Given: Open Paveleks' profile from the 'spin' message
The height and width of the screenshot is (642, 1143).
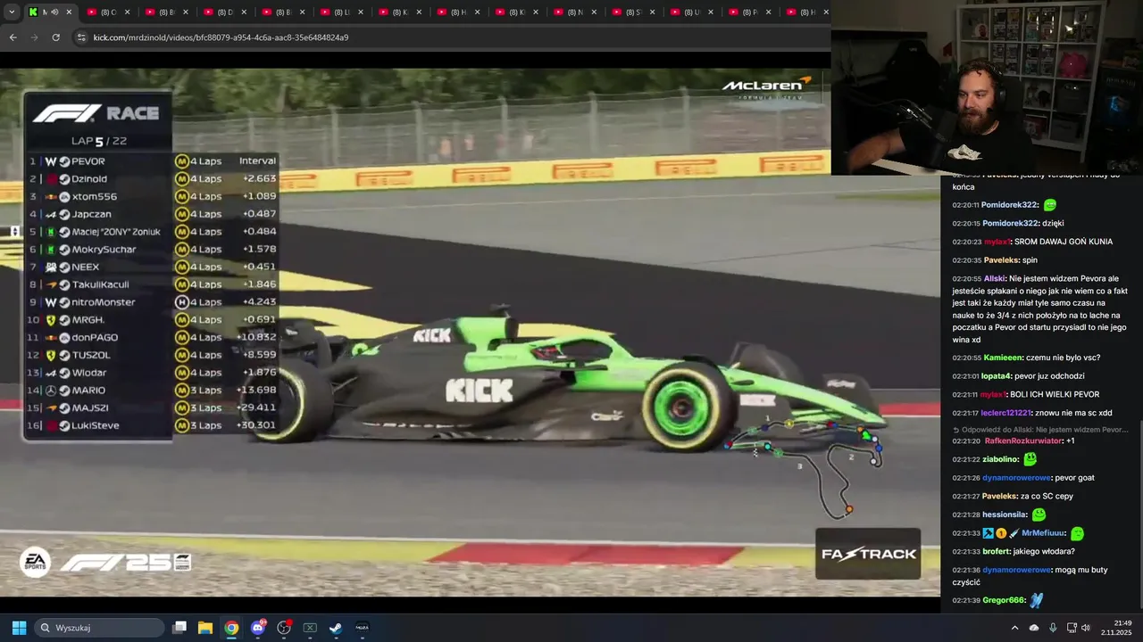Looking at the screenshot, I should pyautogui.click(x=1001, y=260).
